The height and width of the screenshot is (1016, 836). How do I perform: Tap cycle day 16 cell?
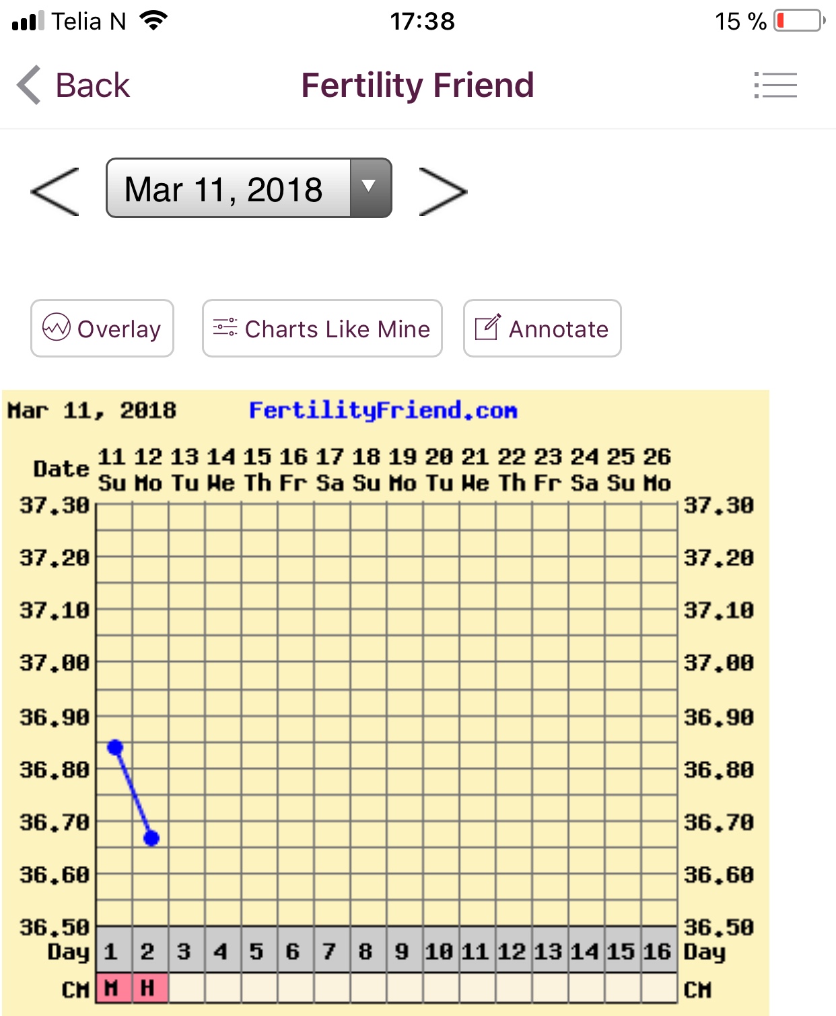pos(658,951)
